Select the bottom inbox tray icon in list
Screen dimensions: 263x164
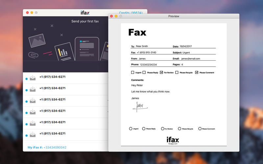click(x=33, y=134)
